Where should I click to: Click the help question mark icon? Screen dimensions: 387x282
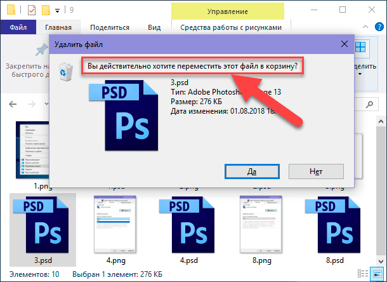coord(379,27)
